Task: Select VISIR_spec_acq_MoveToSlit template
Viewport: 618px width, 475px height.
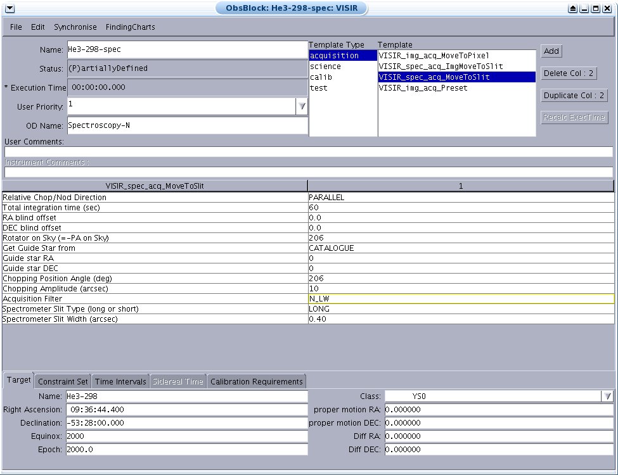Action: 457,77
